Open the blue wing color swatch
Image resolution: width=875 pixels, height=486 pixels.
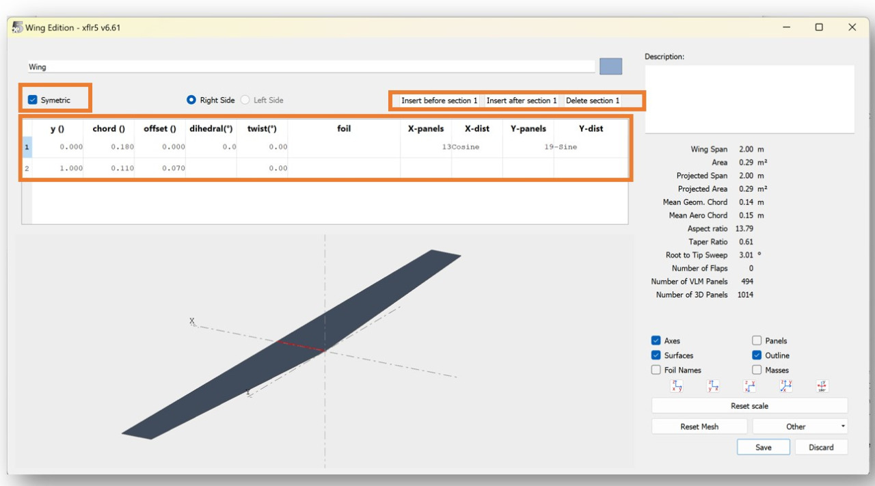pyautogui.click(x=610, y=66)
